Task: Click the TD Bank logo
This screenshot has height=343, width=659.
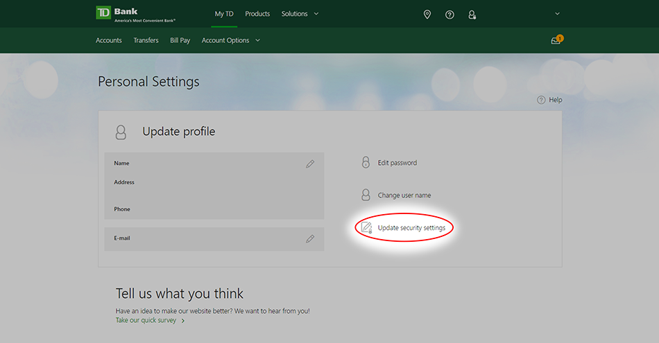Action: (x=135, y=13)
